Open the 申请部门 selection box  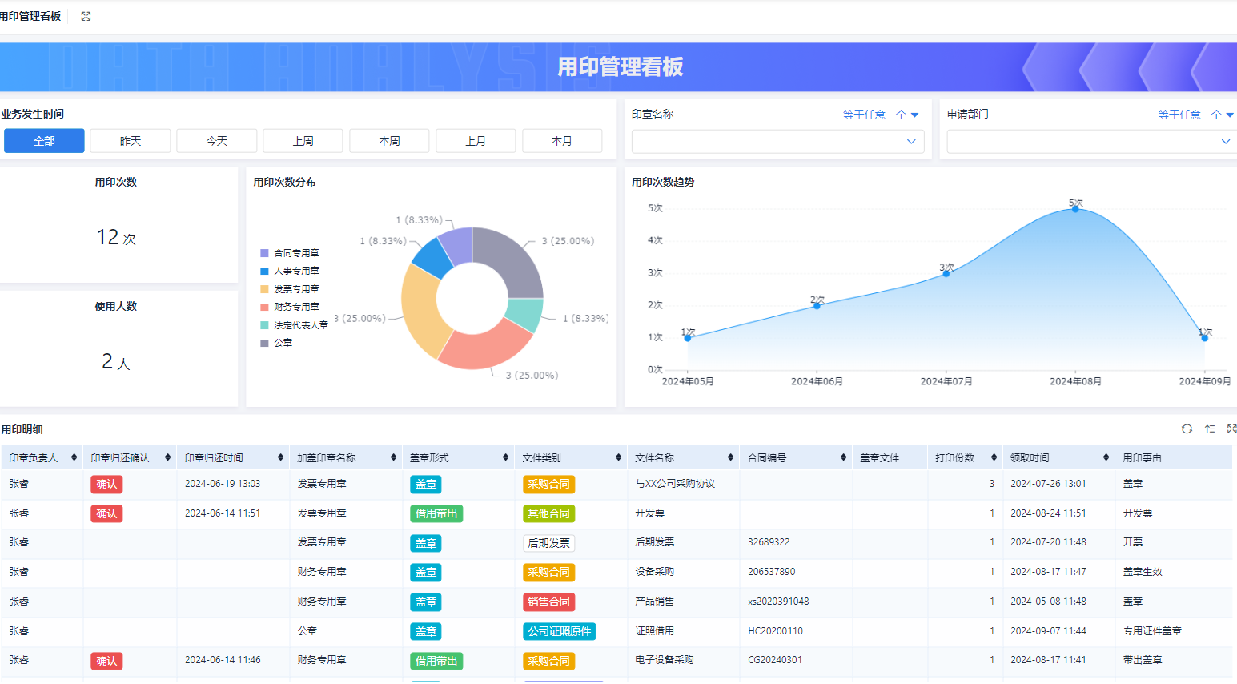1092,142
